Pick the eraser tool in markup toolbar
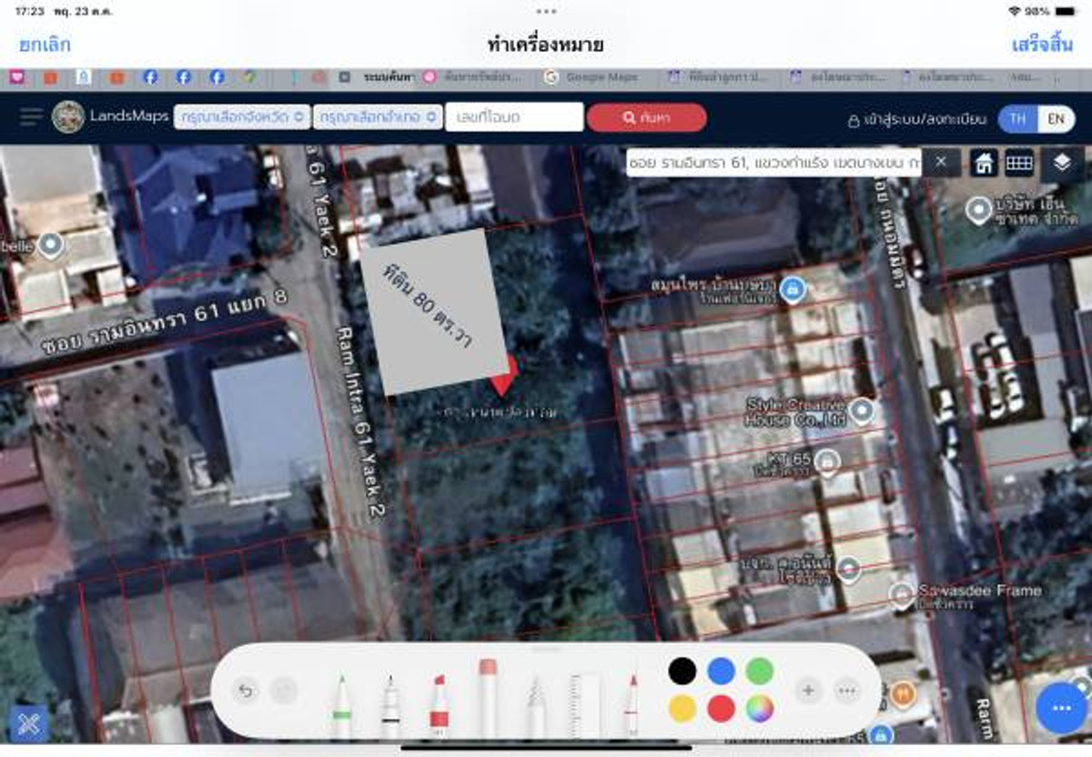Viewport: 1092px width, 757px height. (x=488, y=696)
